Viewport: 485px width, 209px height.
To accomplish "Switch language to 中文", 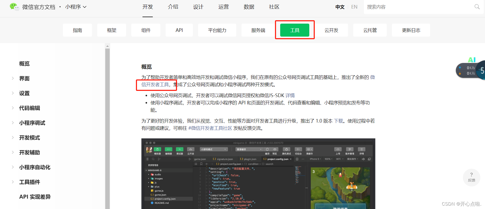I will (340, 7).
